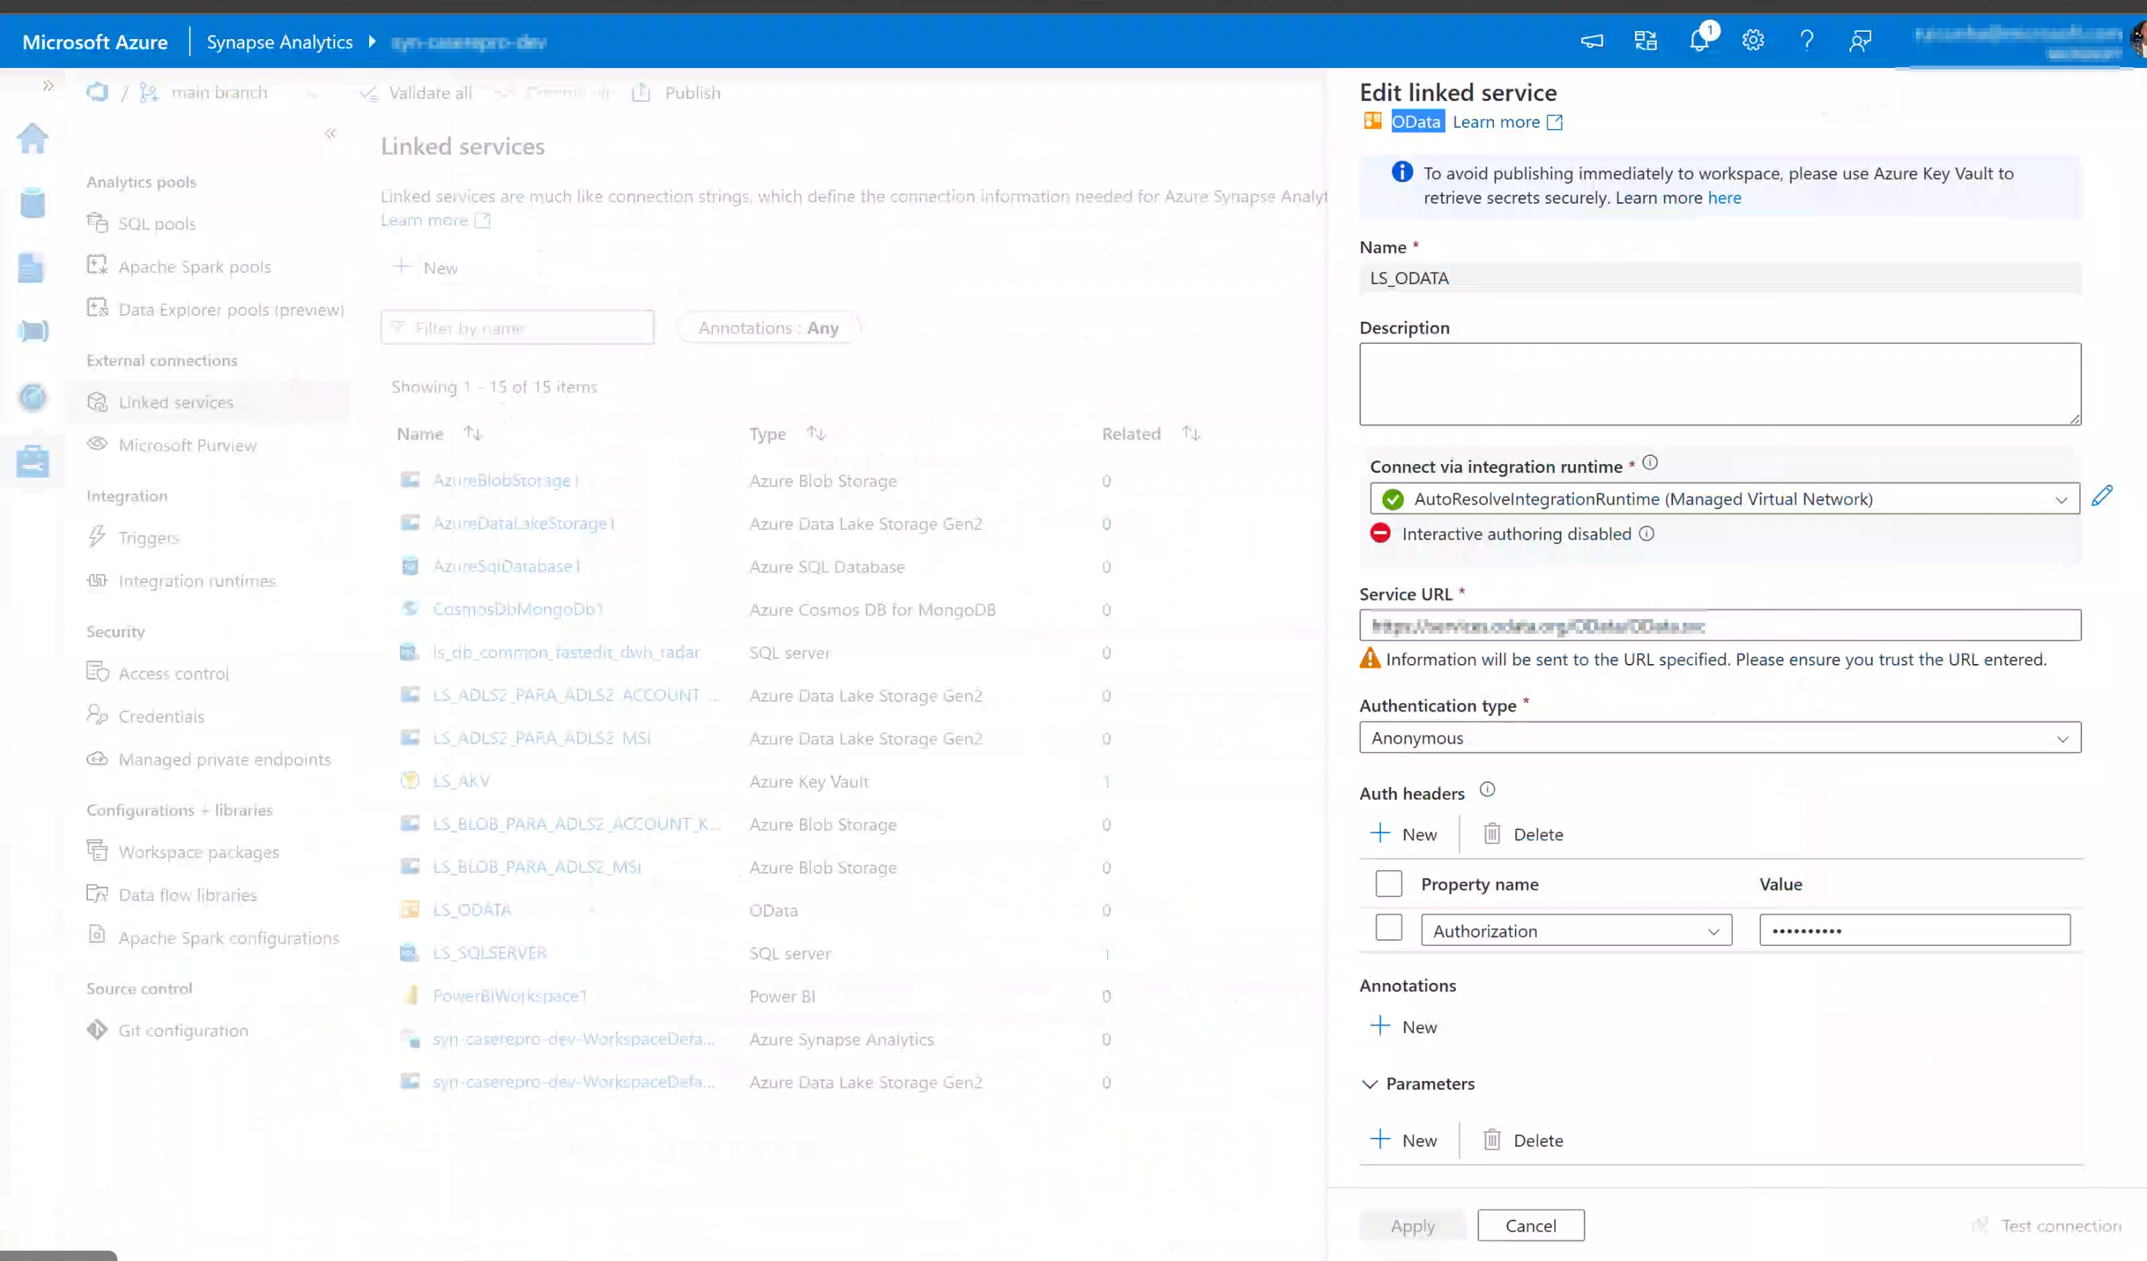
Task: Open the Integrate hub icon
Action: tap(32, 331)
